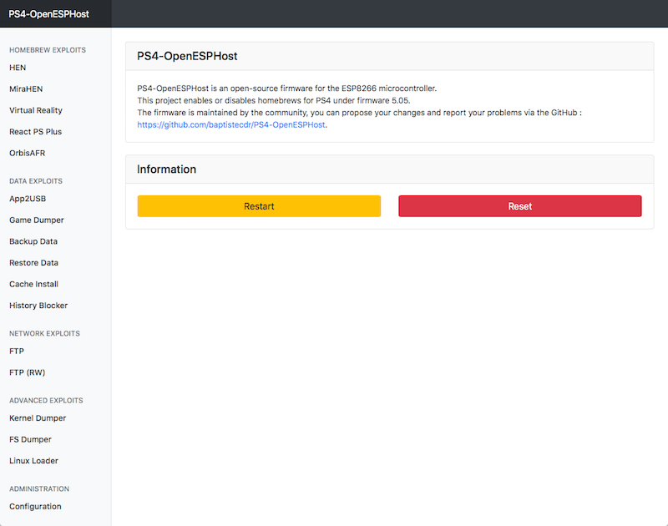668x526 pixels.
Task: Select OrbisAFR from homebrew exploits
Action: [x=28, y=153]
